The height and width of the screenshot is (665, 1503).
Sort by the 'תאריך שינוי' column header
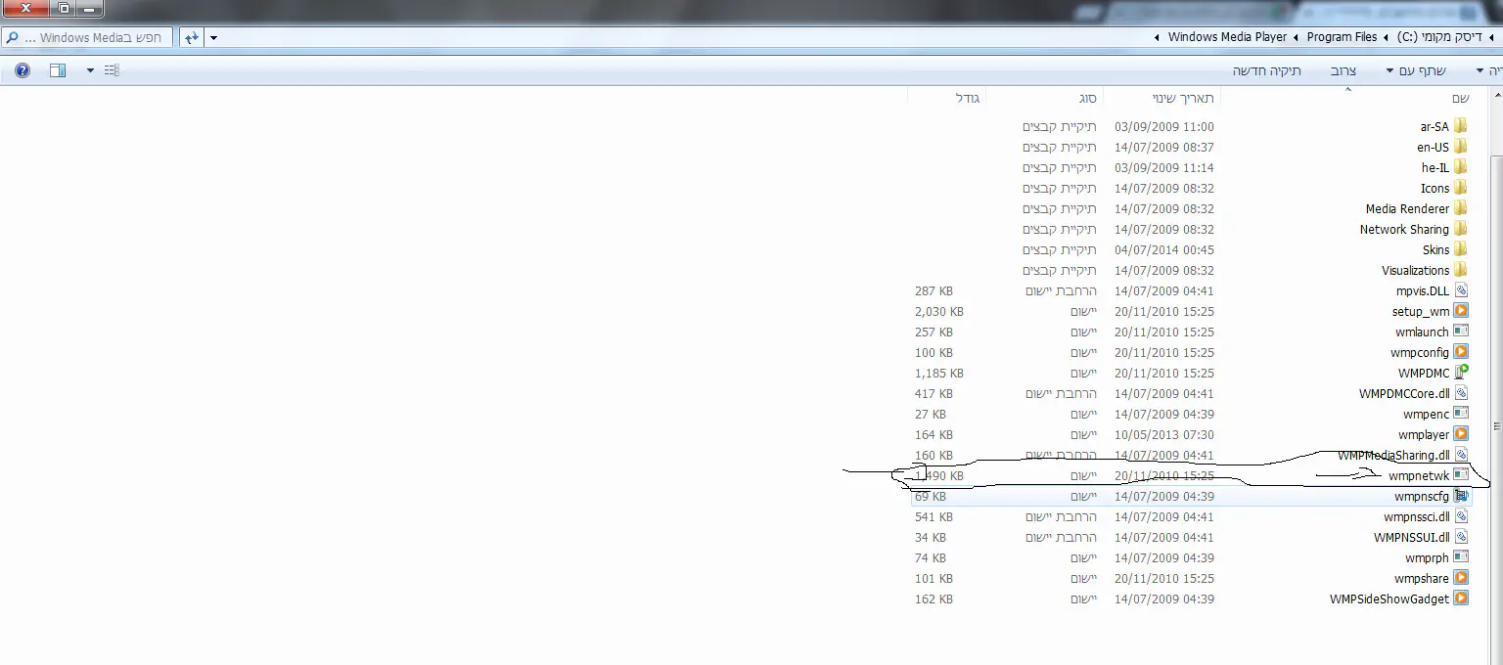[1182, 98]
